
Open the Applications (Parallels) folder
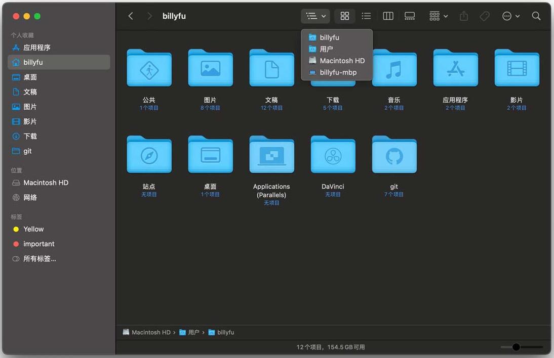click(x=271, y=156)
